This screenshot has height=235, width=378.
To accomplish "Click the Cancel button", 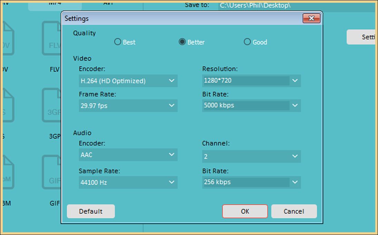I will point(294,212).
